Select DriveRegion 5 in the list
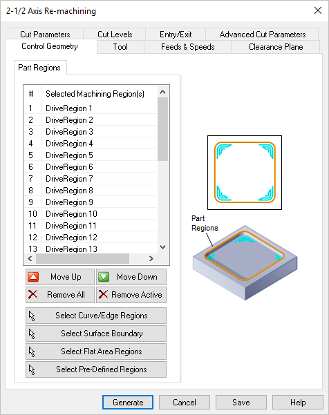Image resolution: width=329 pixels, height=415 pixels. (91, 155)
